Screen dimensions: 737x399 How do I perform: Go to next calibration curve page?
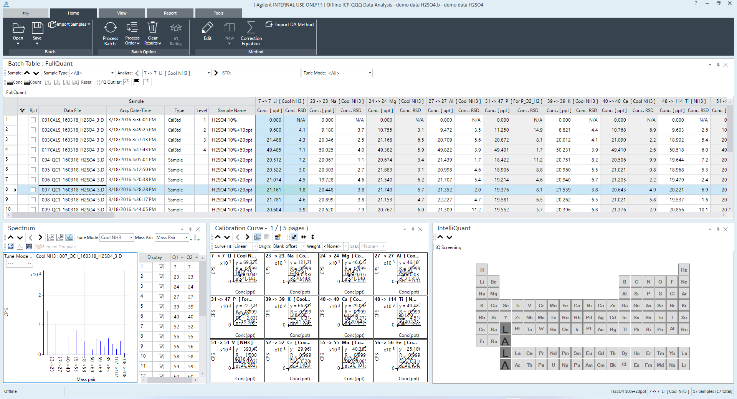coord(247,237)
